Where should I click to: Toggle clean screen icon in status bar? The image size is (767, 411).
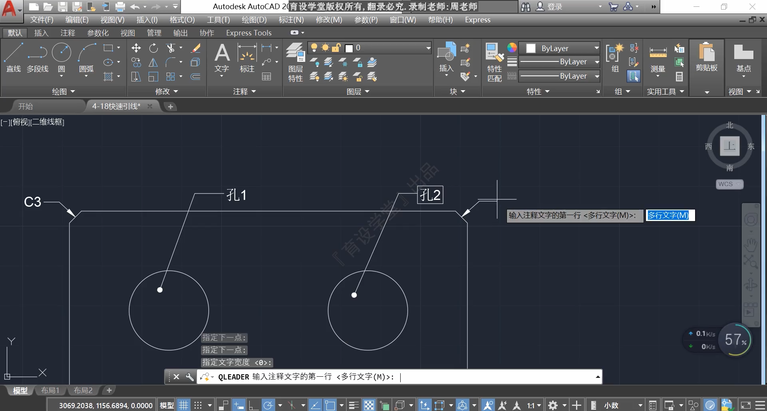(x=745, y=405)
